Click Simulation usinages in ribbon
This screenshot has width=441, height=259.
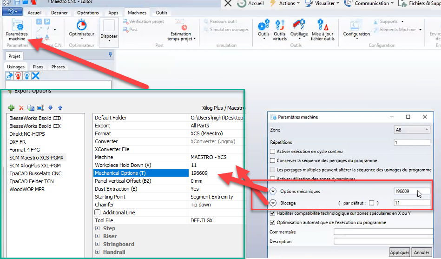click(226, 29)
